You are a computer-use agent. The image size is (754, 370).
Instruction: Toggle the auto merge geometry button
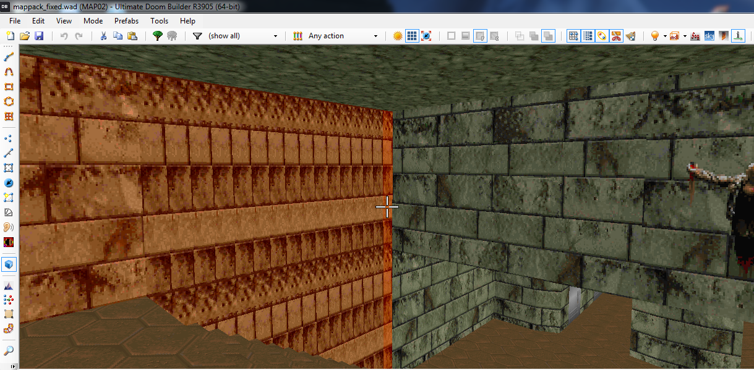tap(602, 36)
